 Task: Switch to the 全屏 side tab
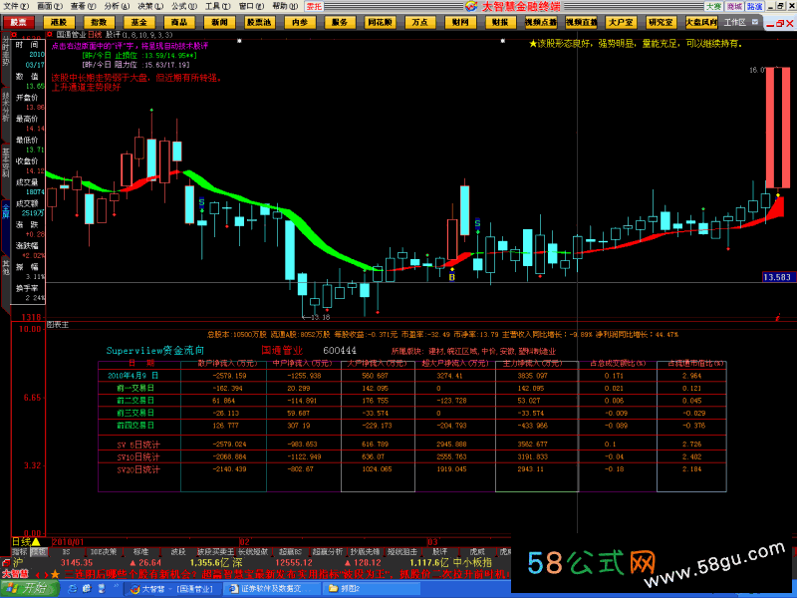pos(6,211)
